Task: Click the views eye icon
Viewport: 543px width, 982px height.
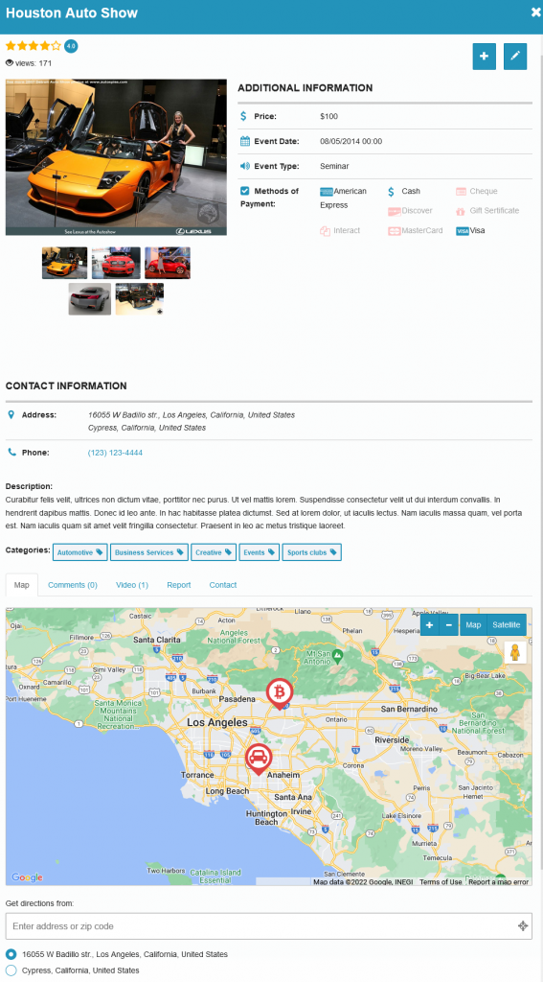Action: coord(10,62)
